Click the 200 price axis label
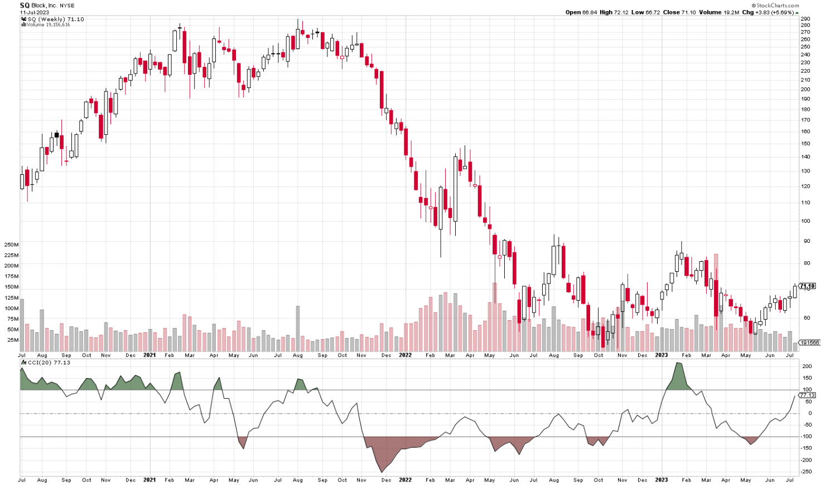This screenshot has height=485, width=835. (805, 89)
